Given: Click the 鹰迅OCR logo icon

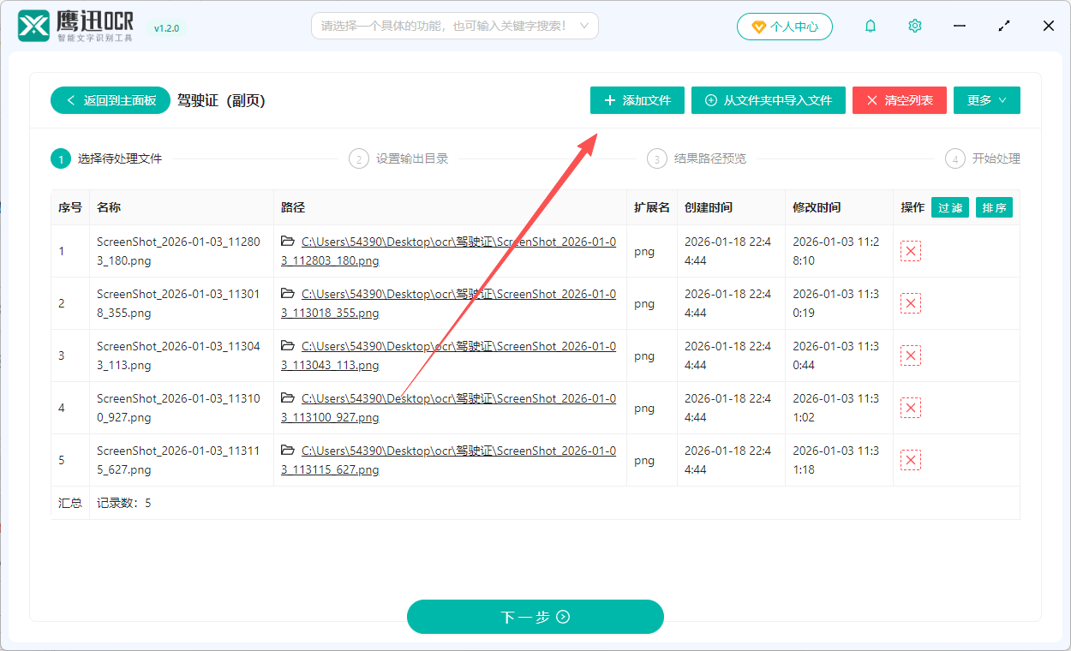Looking at the screenshot, I should coord(32,26).
